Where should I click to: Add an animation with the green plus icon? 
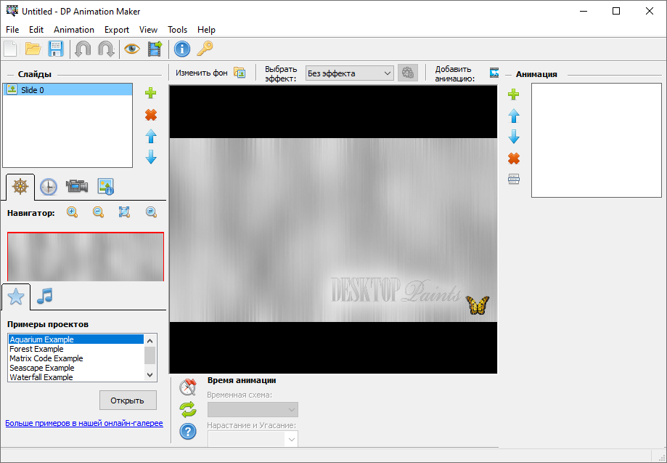tap(513, 94)
